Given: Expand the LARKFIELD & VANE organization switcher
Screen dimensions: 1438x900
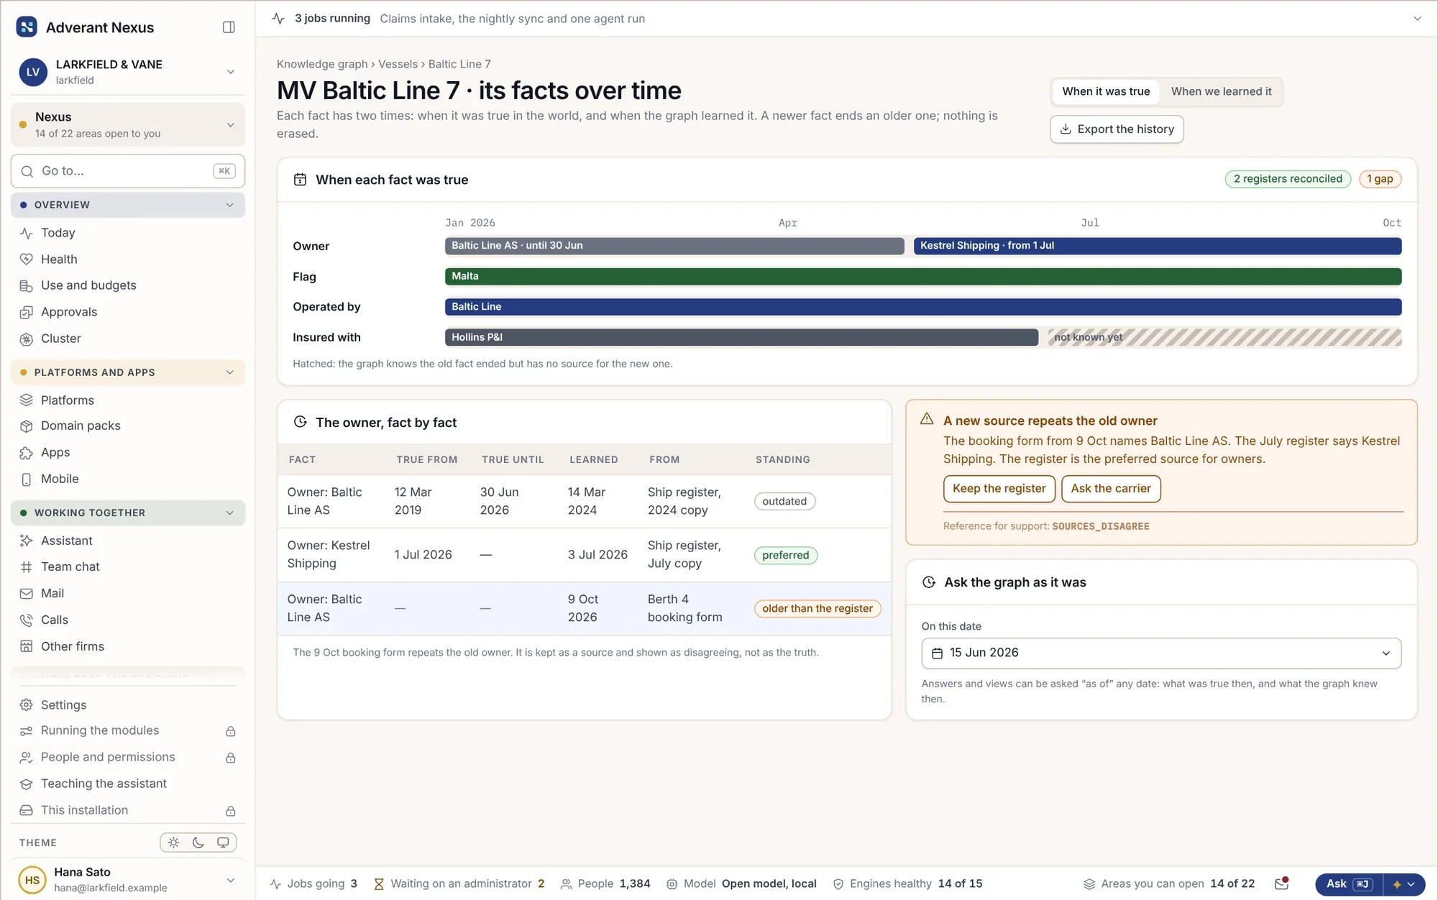Looking at the screenshot, I should coord(128,72).
